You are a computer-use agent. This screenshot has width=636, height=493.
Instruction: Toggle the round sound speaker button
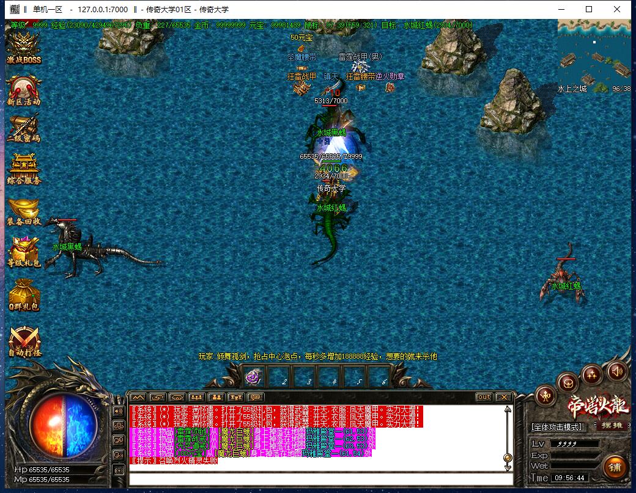(616, 370)
